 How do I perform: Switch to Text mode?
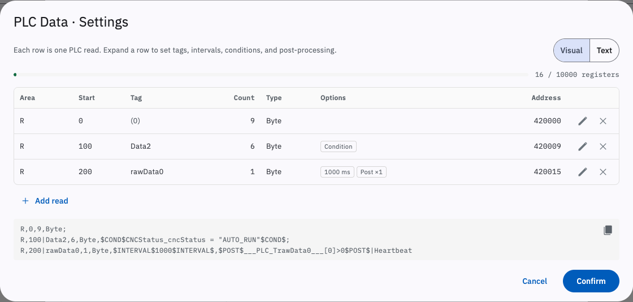(604, 50)
